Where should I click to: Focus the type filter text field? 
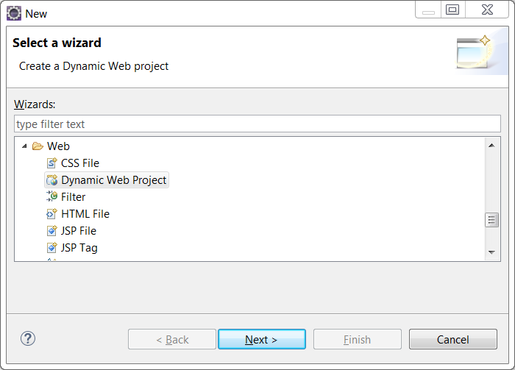[257, 124]
